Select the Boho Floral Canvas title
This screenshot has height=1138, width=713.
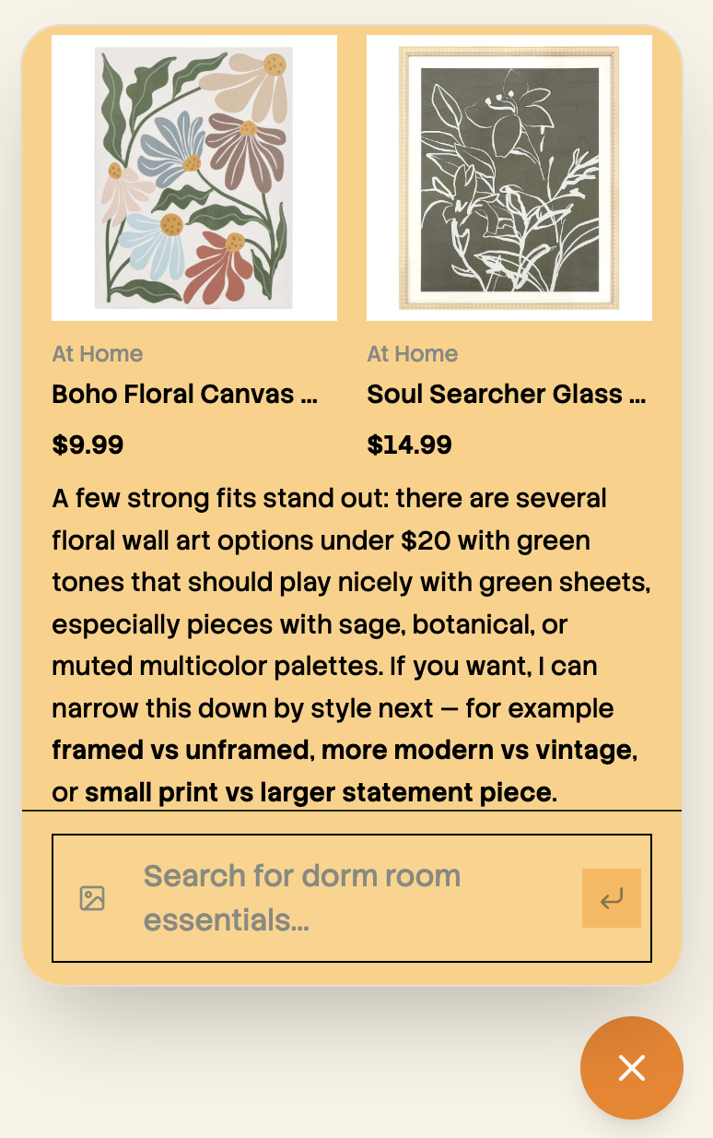tap(185, 395)
